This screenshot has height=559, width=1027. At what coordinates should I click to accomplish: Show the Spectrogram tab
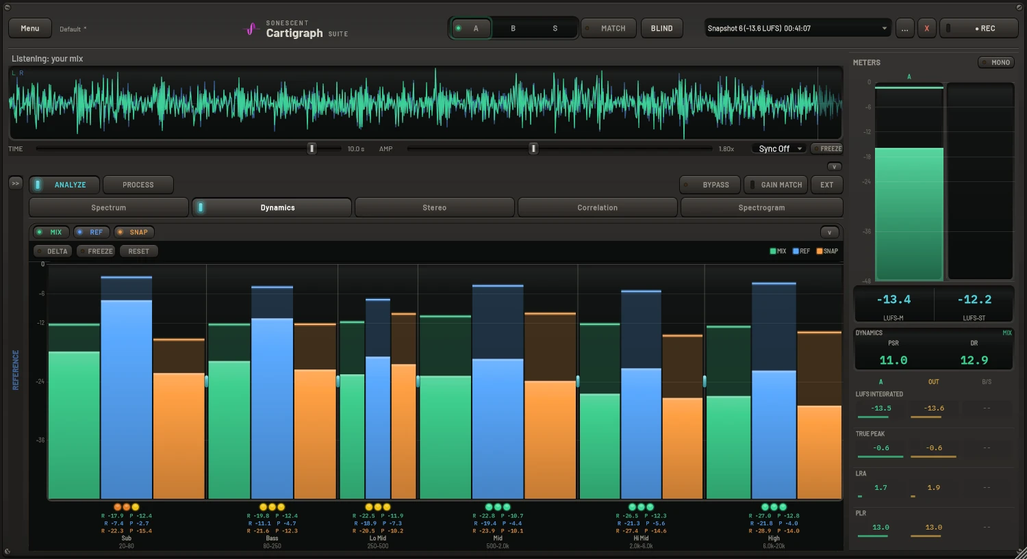761,207
